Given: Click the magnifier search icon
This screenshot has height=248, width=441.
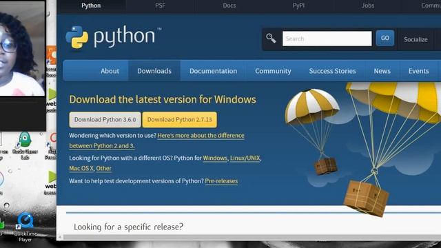Looking at the screenshot, I should (x=271, y=39).
